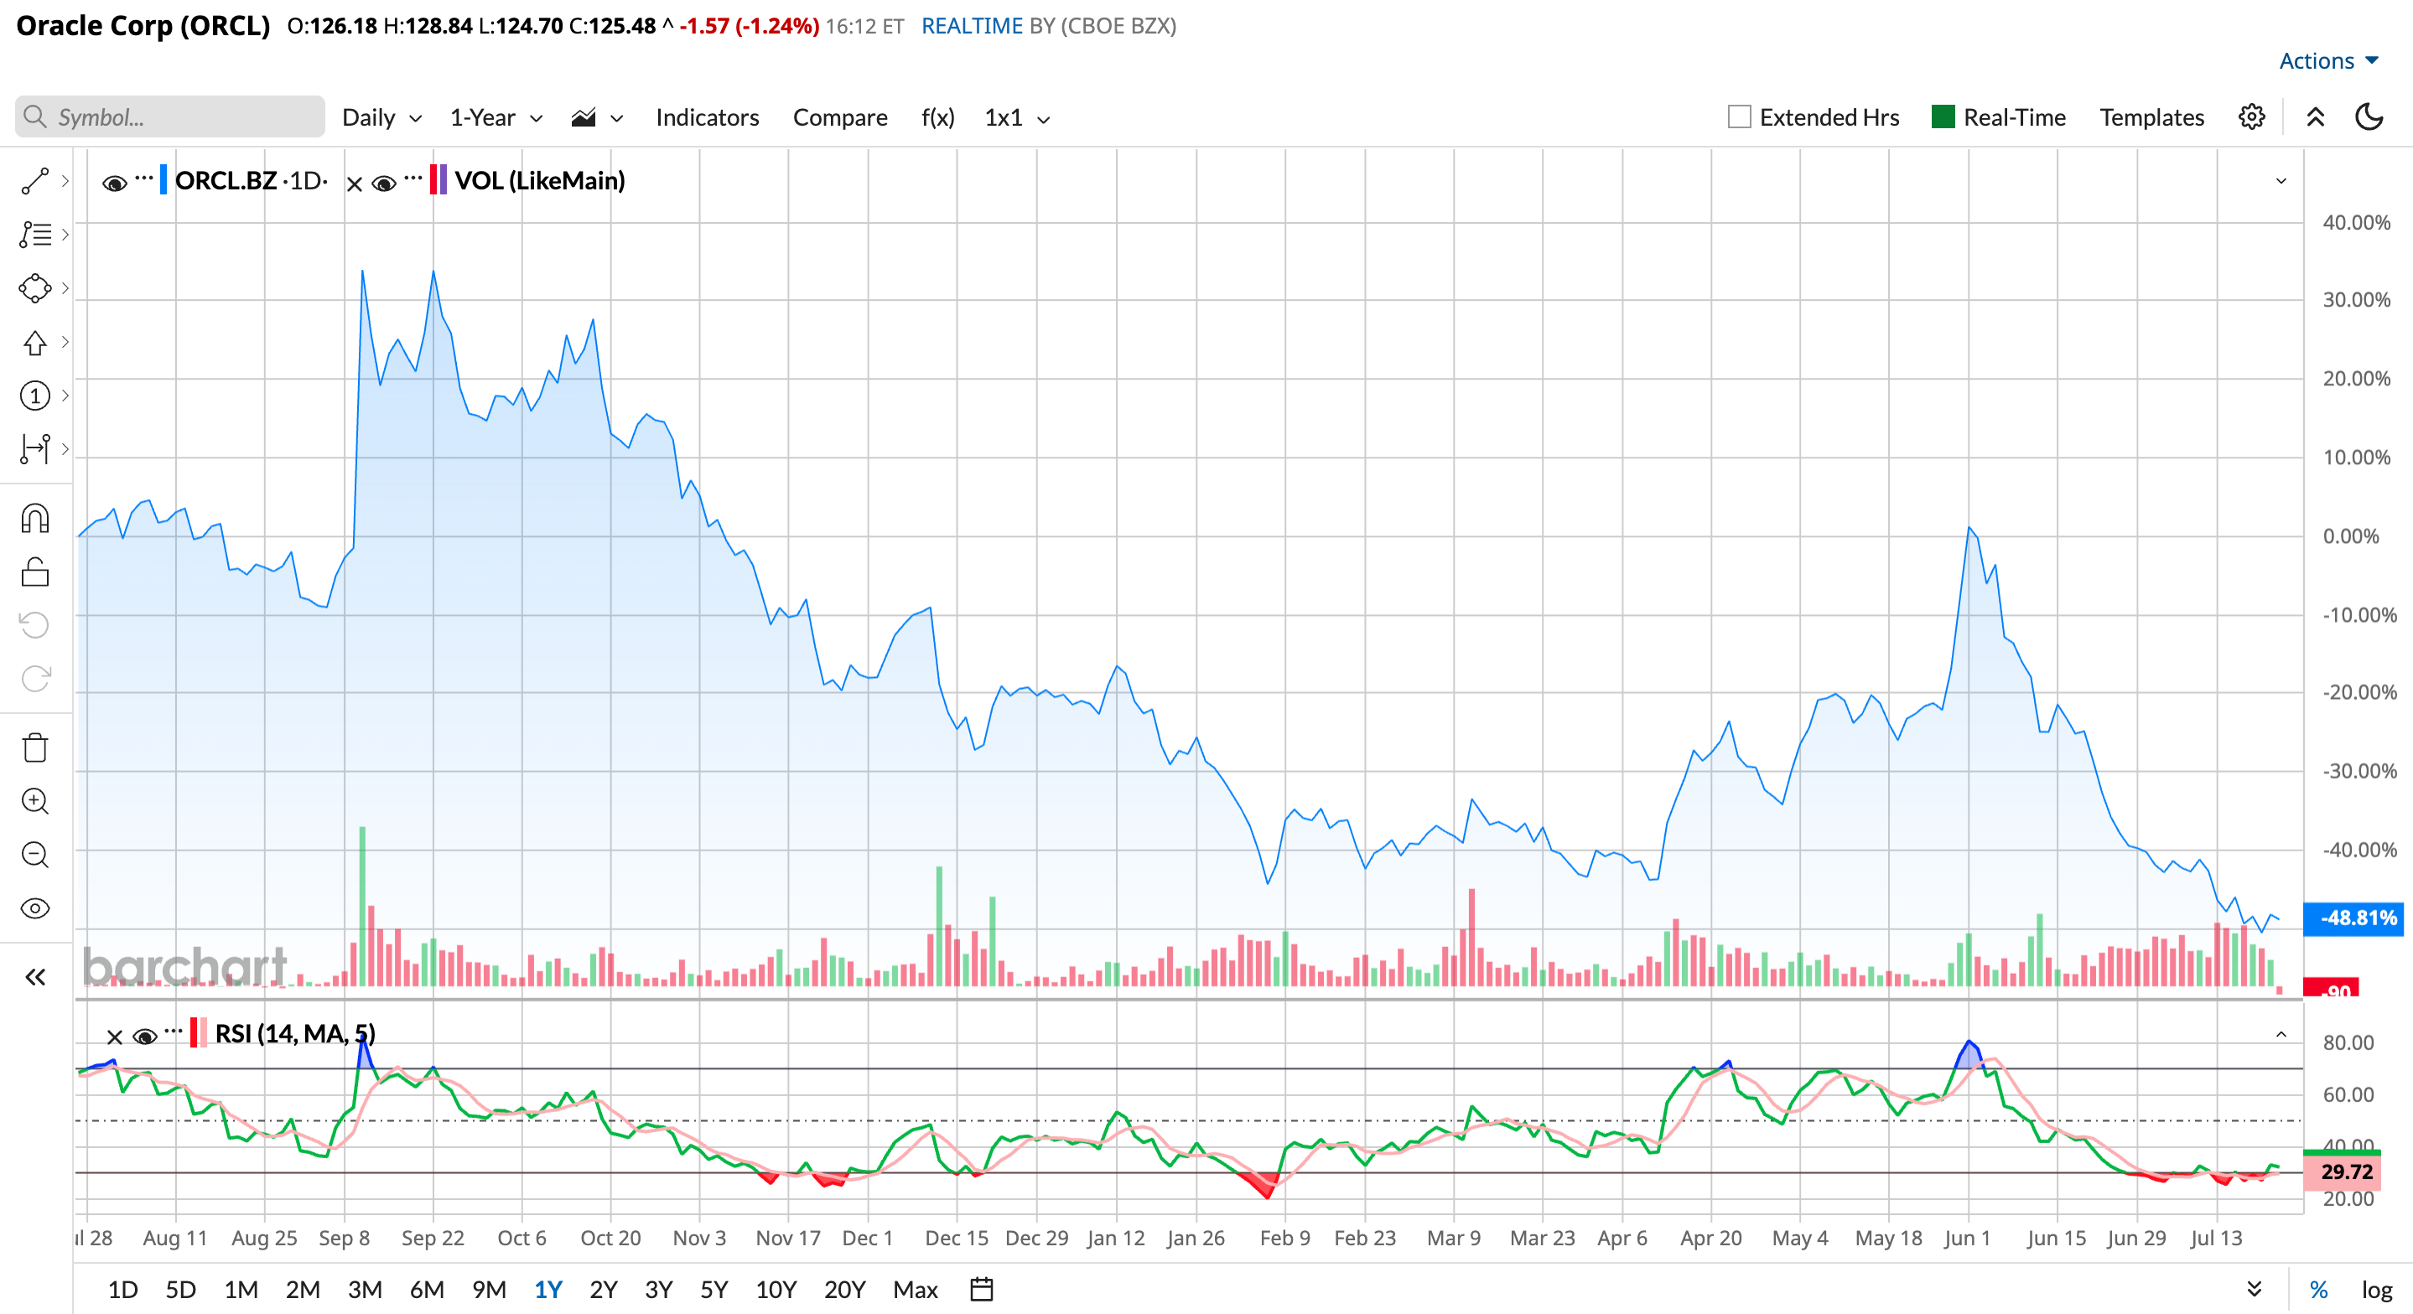Screen dimensions: 2413x1314
Task: Expand tool options next to trend line tool
Action: pyautogui.click(x=65, y=181)
